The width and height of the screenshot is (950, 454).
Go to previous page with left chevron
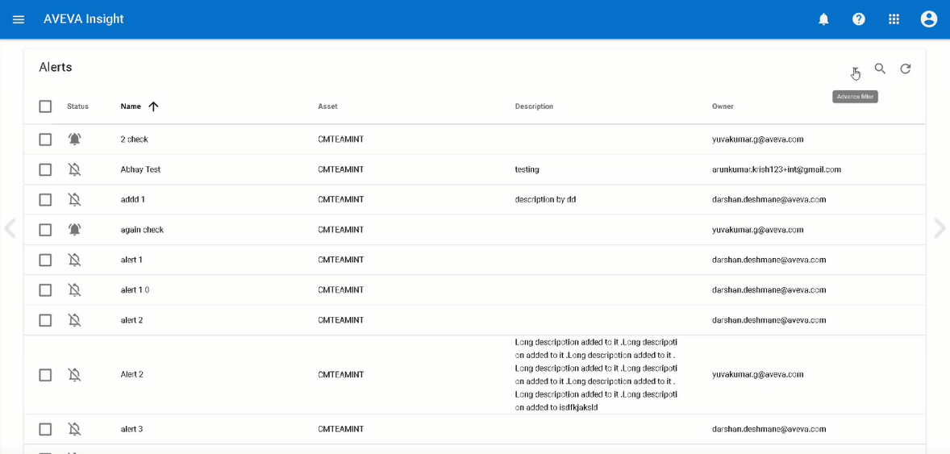[x=10, y=229]
